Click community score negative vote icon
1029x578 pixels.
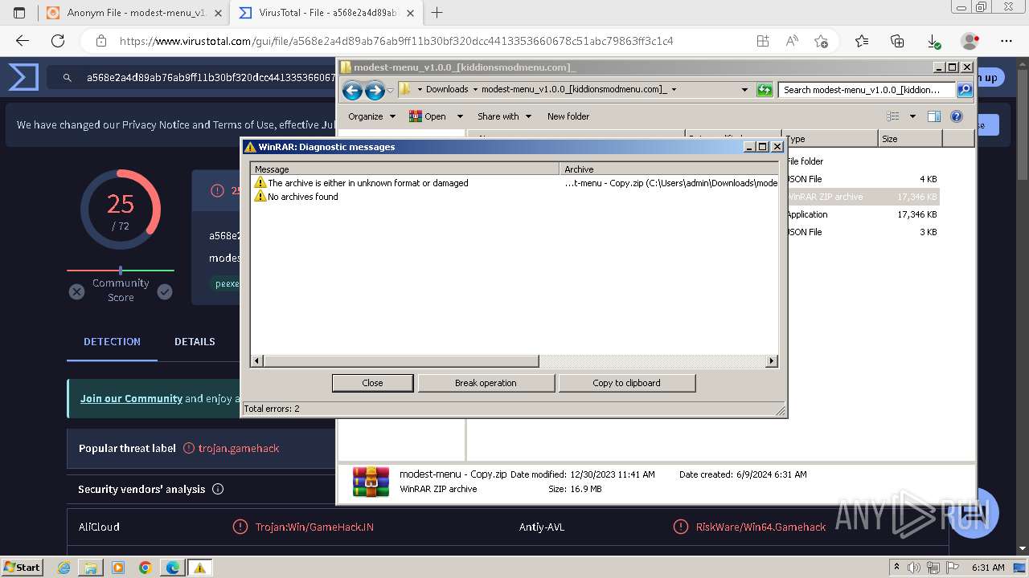coord(76,291)
